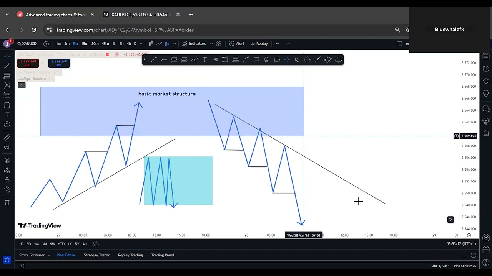Select rectangle tool in floating toolbar
The height and width of the screenshot is (276, 492).
click(x=225, y=60)
